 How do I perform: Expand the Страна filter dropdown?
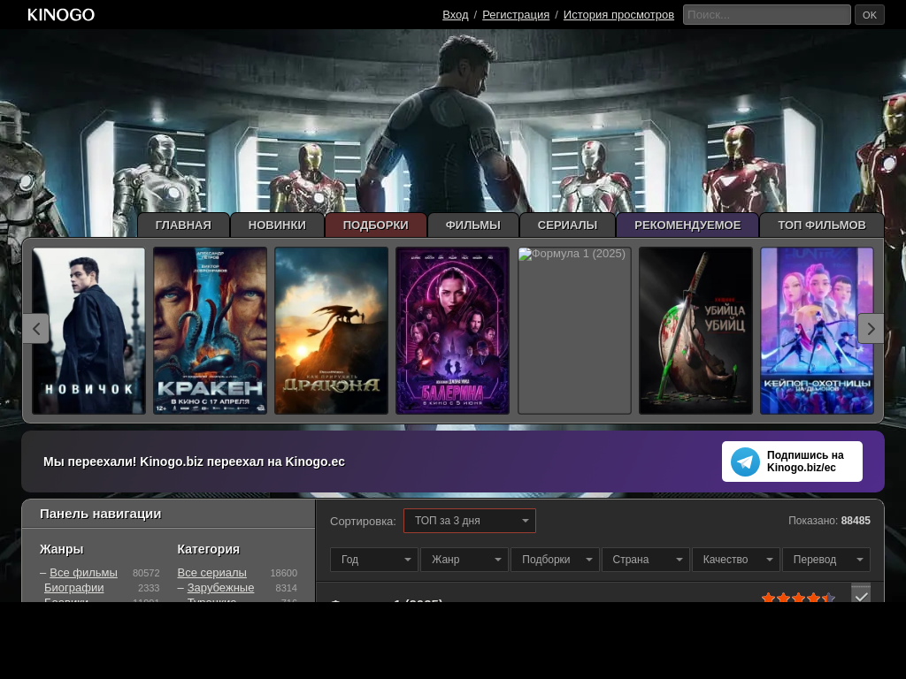tap(645, 560)
